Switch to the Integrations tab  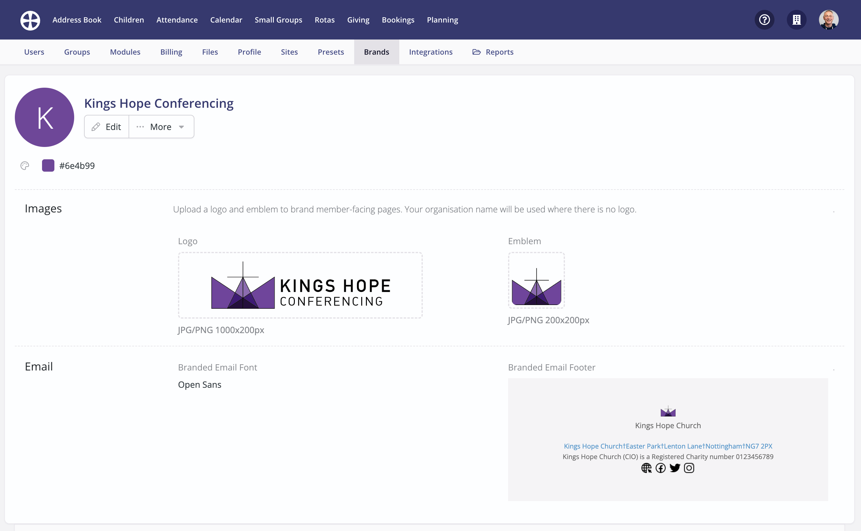pos(431,52)
